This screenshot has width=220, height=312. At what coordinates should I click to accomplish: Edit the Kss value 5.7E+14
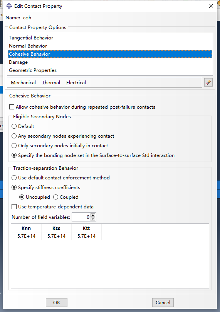(x=56, y=236)
